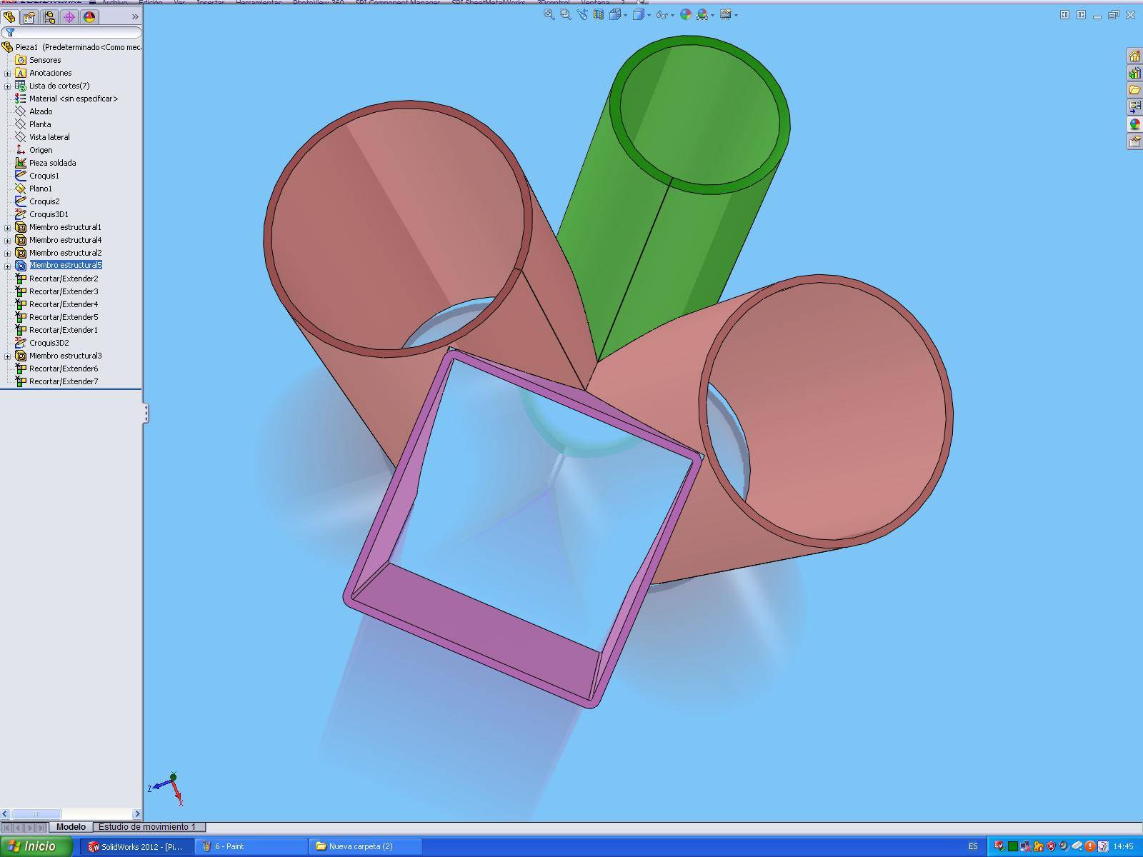
Task: Open the View Orientation tool
Action: pos(614,14)
